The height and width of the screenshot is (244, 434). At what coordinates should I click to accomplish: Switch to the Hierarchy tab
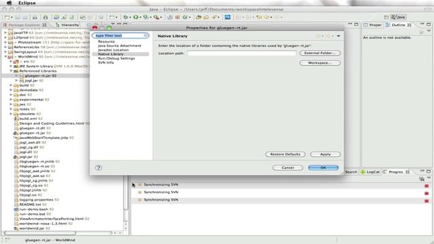click(x=67, y=25)
